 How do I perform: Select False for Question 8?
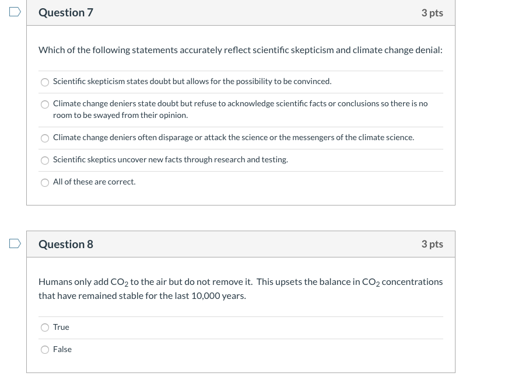45,349
